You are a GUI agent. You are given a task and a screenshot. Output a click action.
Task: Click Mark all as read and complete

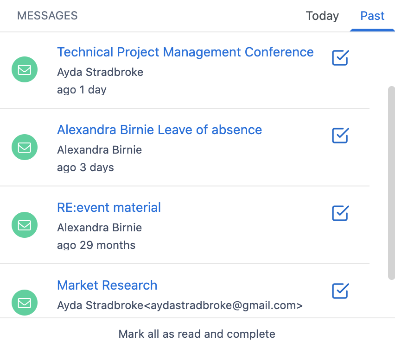(x=197, y=334)
